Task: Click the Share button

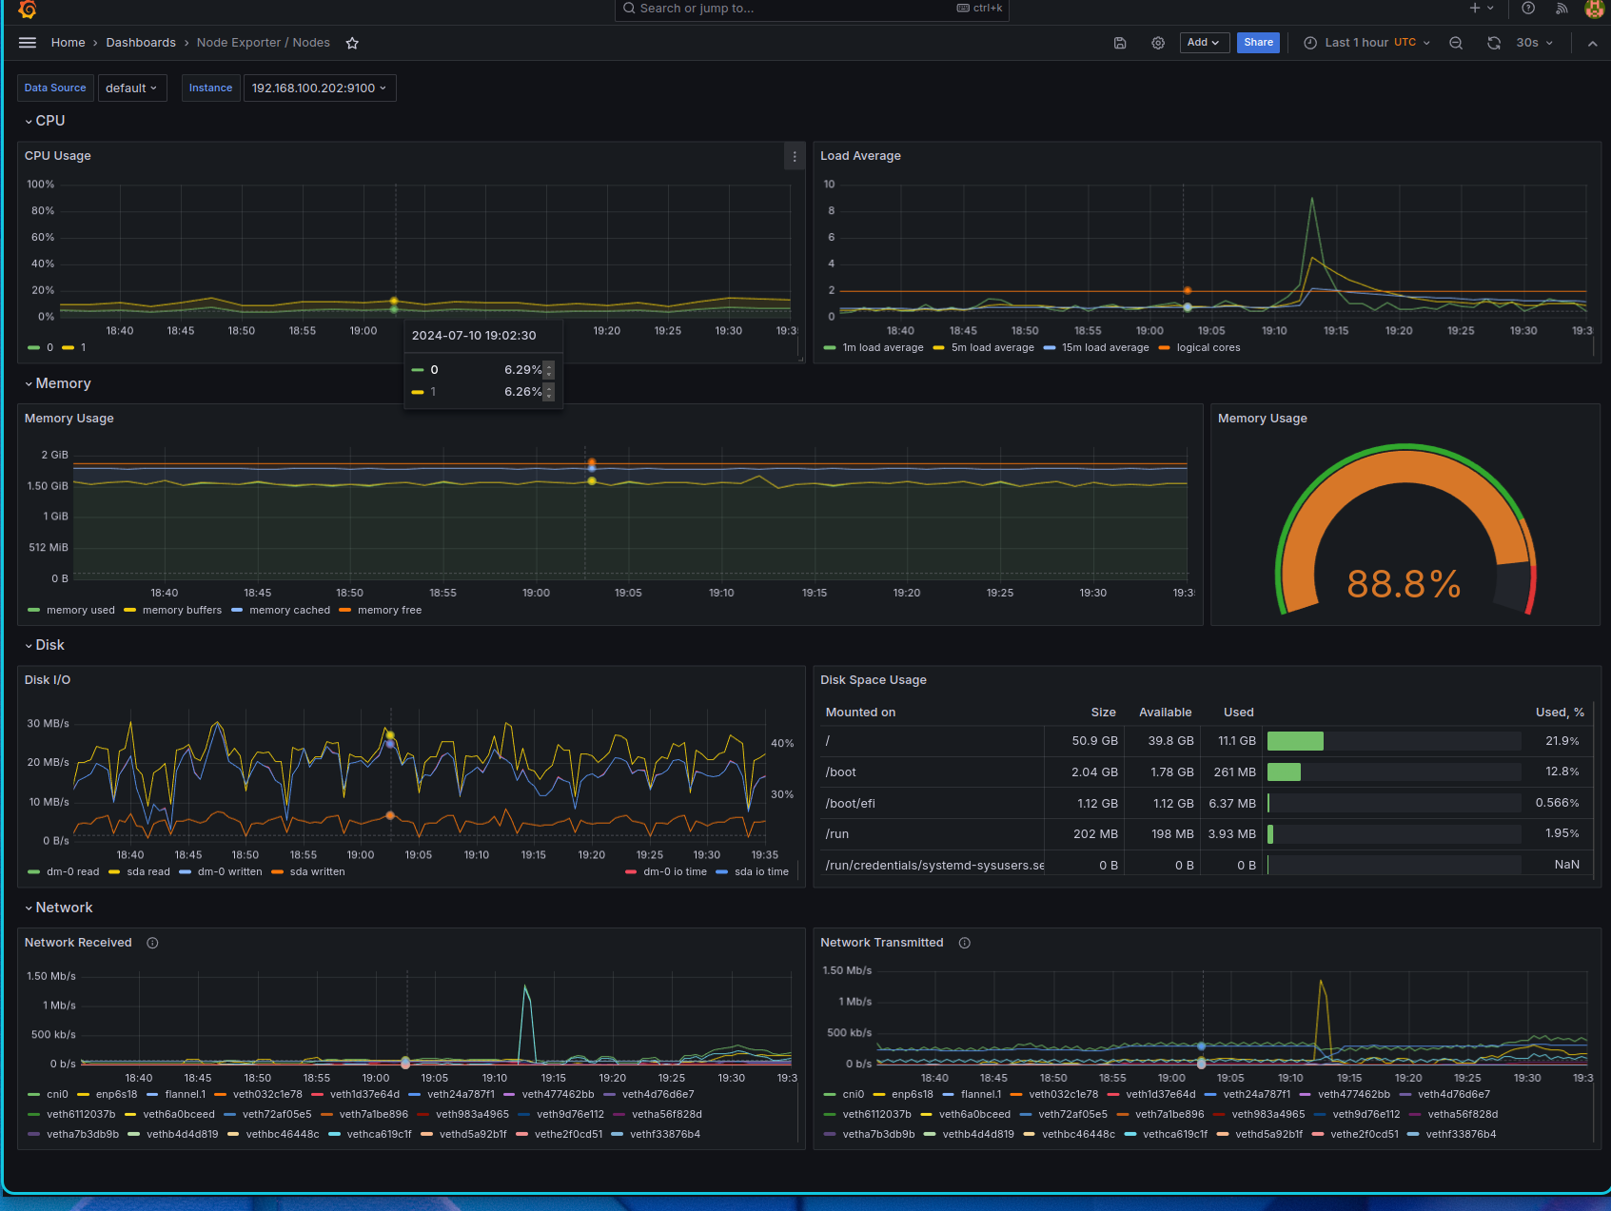Action: (1258, 43)
